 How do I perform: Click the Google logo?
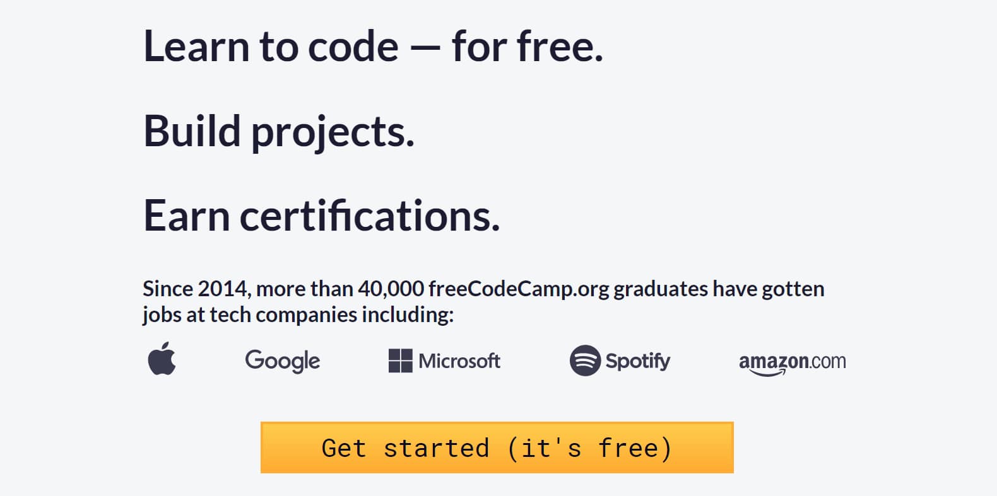pyautogui.click(x=282, y=360)
